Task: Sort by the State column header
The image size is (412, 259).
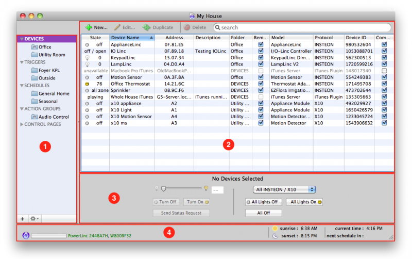Action: pyautogui.click(x=95, y=38)
